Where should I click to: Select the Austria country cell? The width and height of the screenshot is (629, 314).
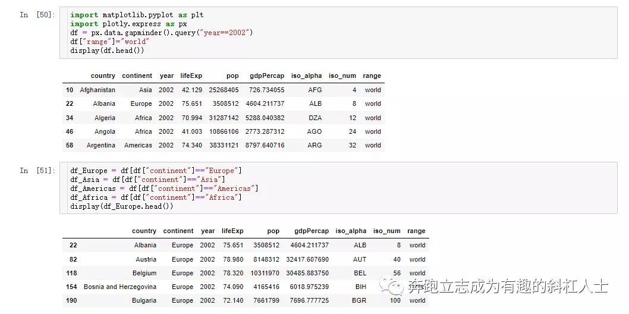point(146,259)
